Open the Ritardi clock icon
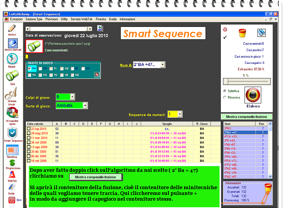Viewport: 283px width, 208px height. pyautogui.click(x=12, y=59)
